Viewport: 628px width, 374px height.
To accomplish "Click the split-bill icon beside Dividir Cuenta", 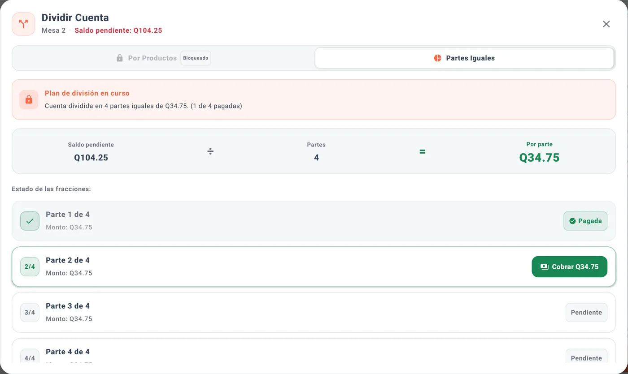I will click(x=23, y=24).
